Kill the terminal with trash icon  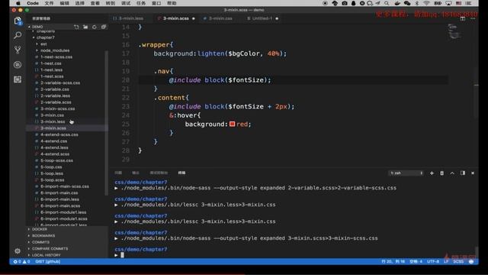click(441, 173)
